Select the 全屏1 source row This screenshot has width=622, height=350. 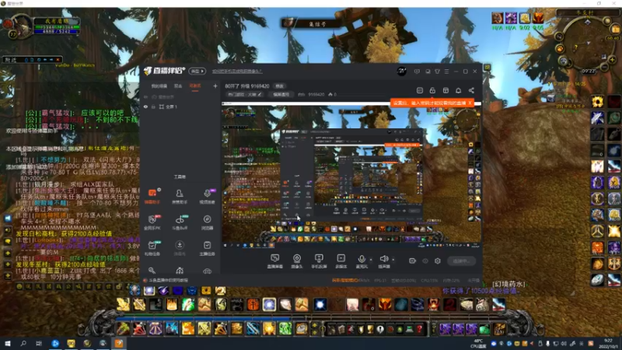[180, 107]
